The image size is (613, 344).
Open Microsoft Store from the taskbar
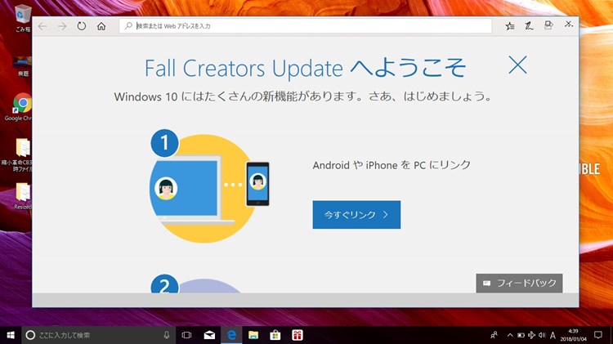coord(275,335)
